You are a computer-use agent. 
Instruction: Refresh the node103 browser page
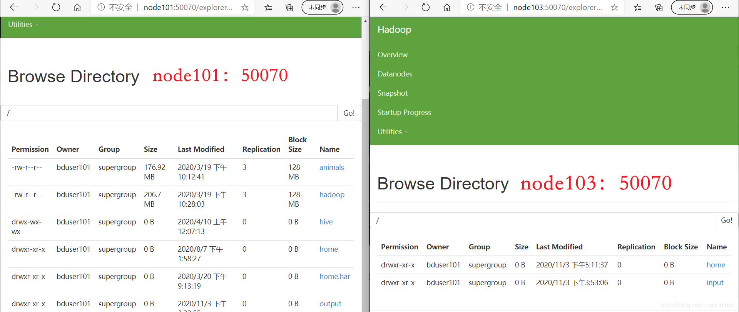426,7
